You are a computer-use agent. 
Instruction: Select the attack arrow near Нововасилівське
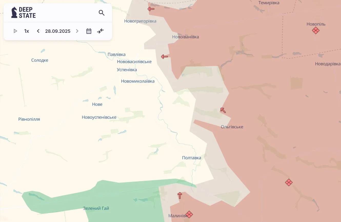pos(164,57)
